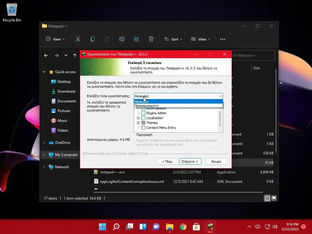Open taskbar Search magnifier
312x234 pixels.
coord(116,227)
